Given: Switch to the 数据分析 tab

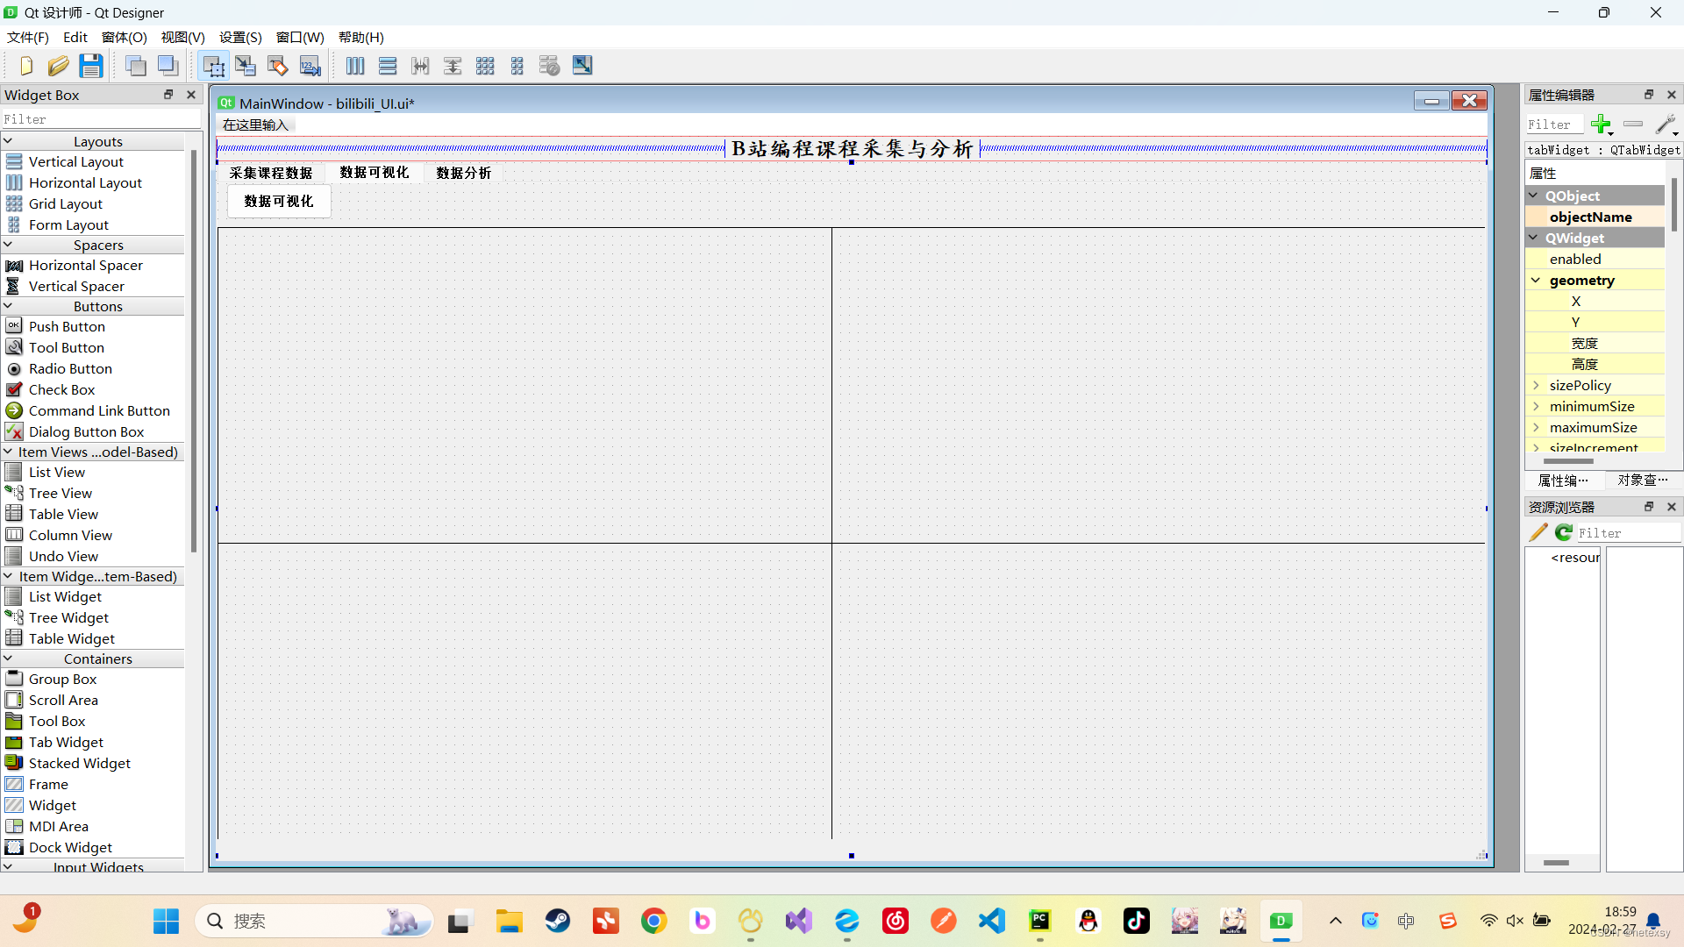Looking at the screenshot, I should 464,173.
